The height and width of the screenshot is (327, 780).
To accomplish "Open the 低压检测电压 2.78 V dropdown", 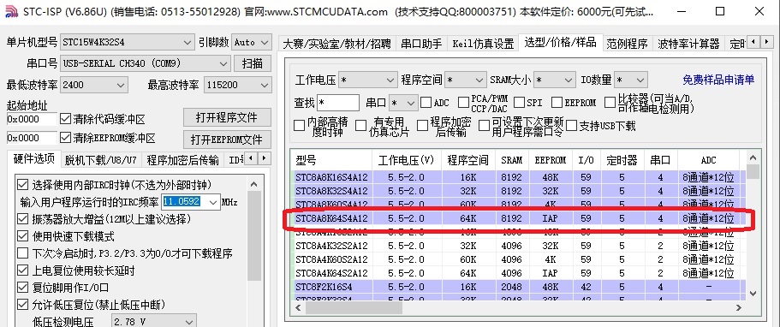I will pos(154,322).
